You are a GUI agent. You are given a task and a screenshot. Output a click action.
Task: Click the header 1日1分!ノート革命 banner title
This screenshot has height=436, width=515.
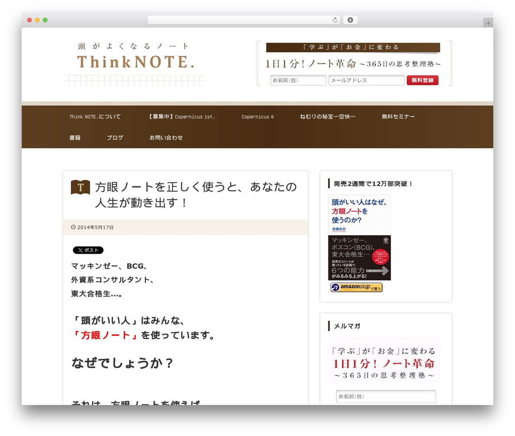pos(353,64)
